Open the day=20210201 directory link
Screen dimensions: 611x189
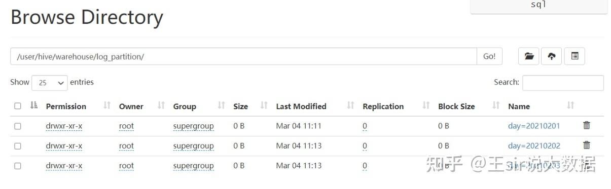pyautogui.click(x=534, y=126)
